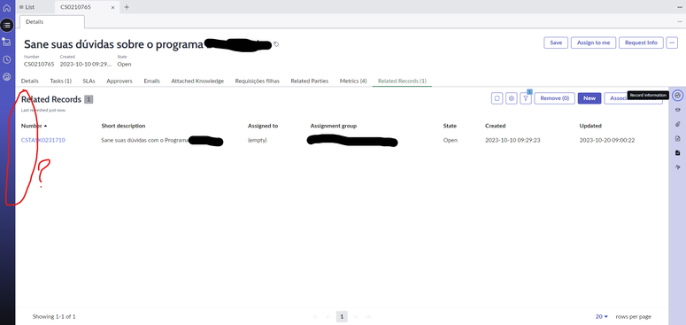Image resolution: width=686 pixels, height=325 pixels.
Task: Add a new tab with plus
Action: [127, 7]
